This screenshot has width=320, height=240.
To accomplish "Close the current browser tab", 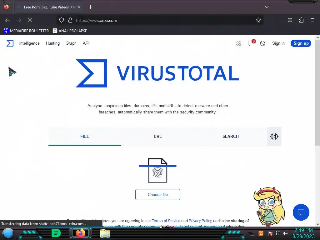I will pos(79,7).
